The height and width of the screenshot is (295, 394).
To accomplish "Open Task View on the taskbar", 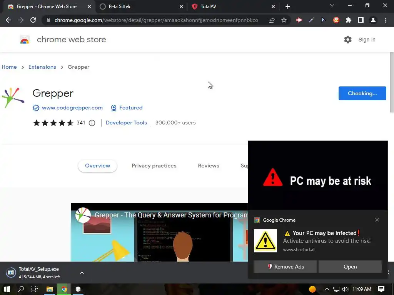I will click(x=35, y=289).
